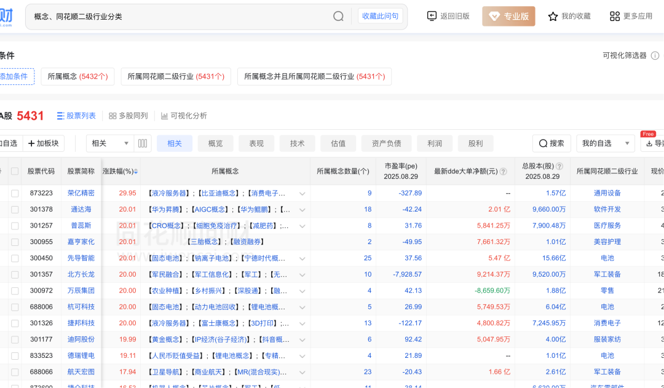The height and width of the screenshot is (388, 664).
Task: Switch to 多股同列 view
Action: [128, 116]
